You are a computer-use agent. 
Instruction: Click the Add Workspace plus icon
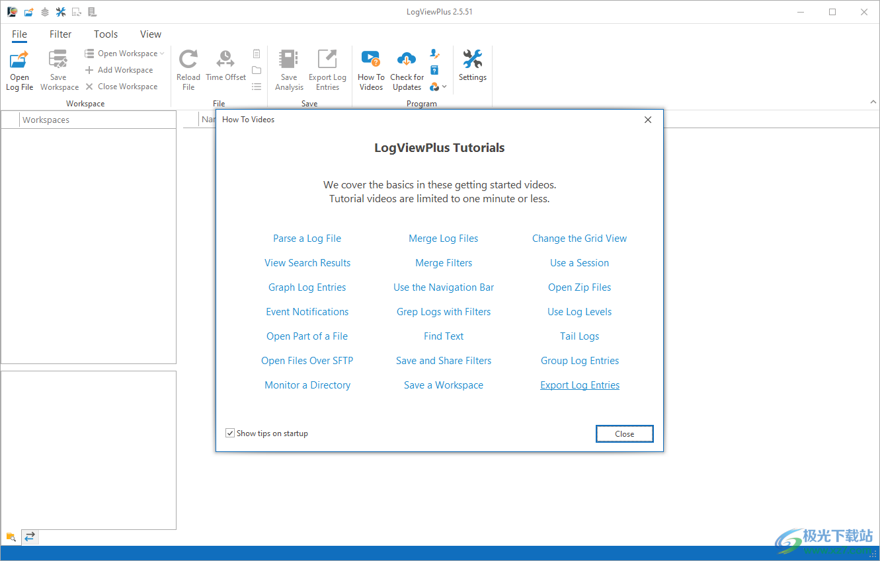coord(89,70)
